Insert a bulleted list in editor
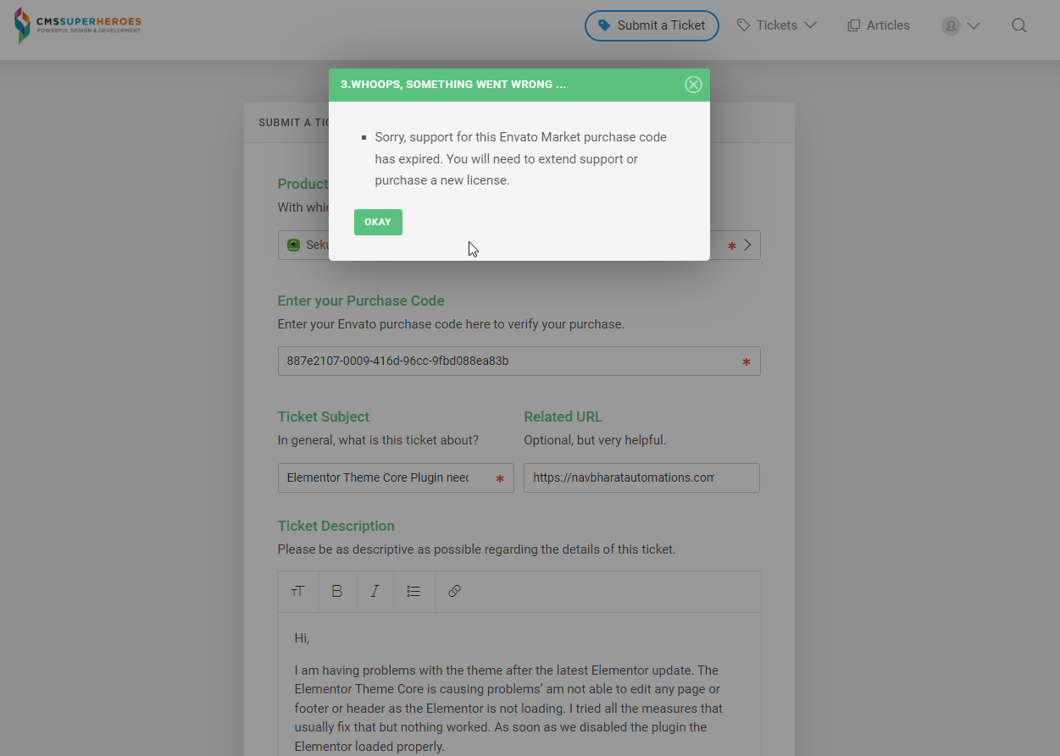The image size is (1060, 756). 413,591
